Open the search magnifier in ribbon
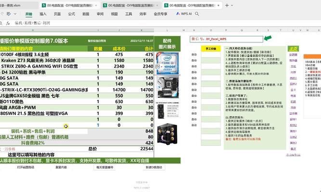Screen dimensions: 321x192 (197, 14)
